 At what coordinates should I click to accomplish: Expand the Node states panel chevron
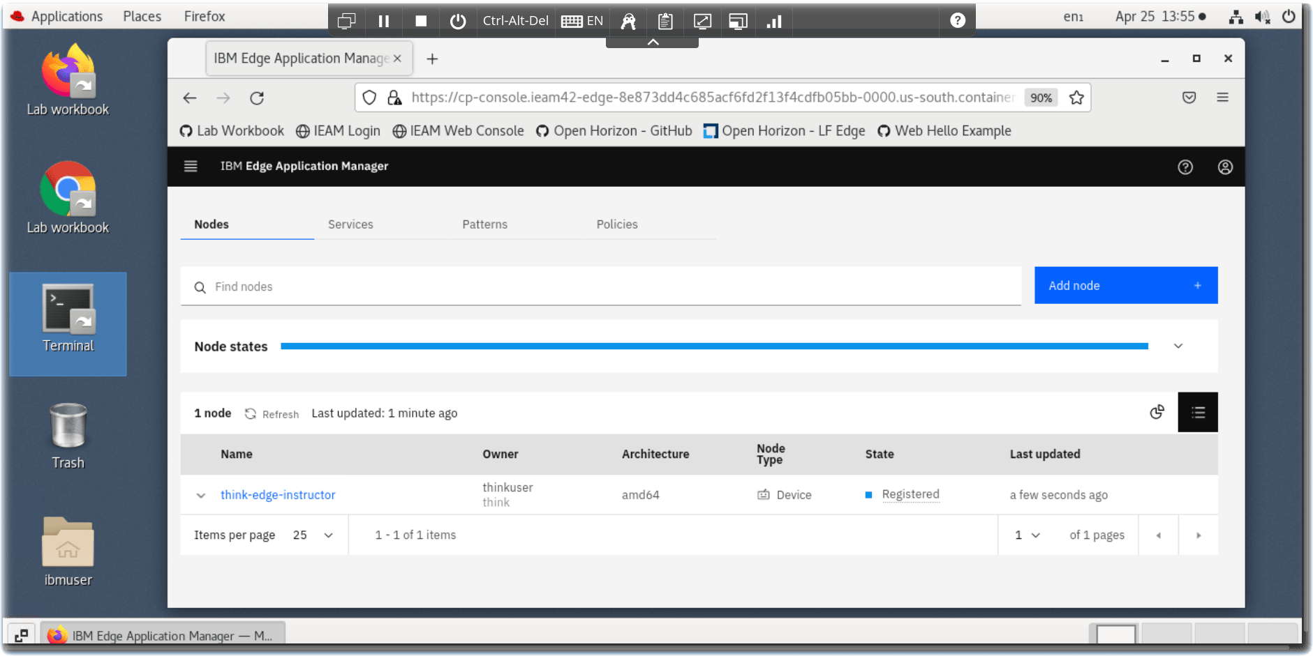[x=1178, y=346]
